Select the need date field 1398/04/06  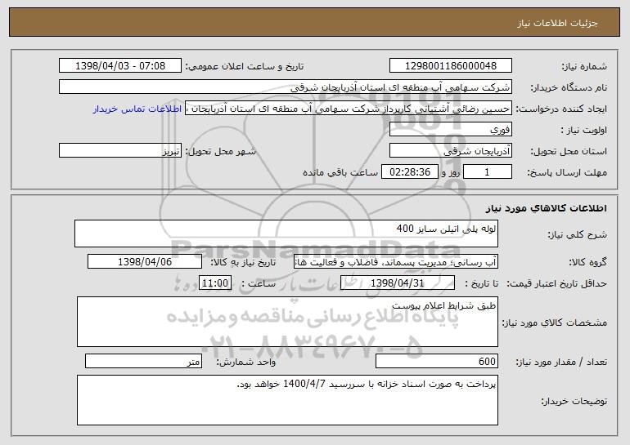pos(145,261)
